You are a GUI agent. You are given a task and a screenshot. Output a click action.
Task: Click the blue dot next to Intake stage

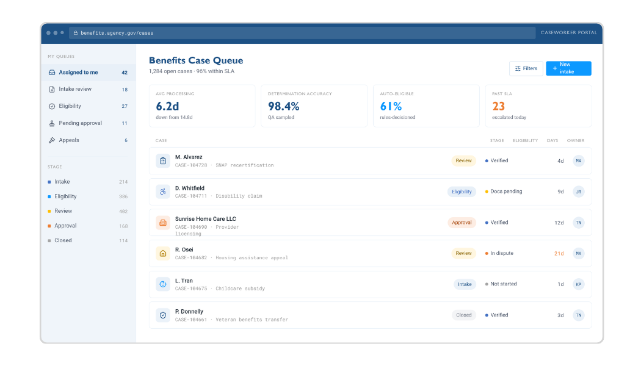[49, 182]
